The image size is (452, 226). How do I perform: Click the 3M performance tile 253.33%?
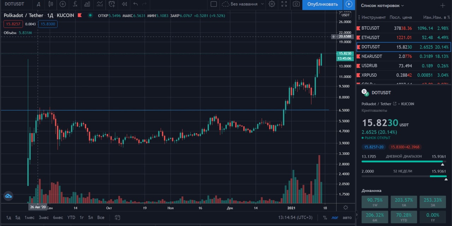pyautogui.click(x=433, y=202)
